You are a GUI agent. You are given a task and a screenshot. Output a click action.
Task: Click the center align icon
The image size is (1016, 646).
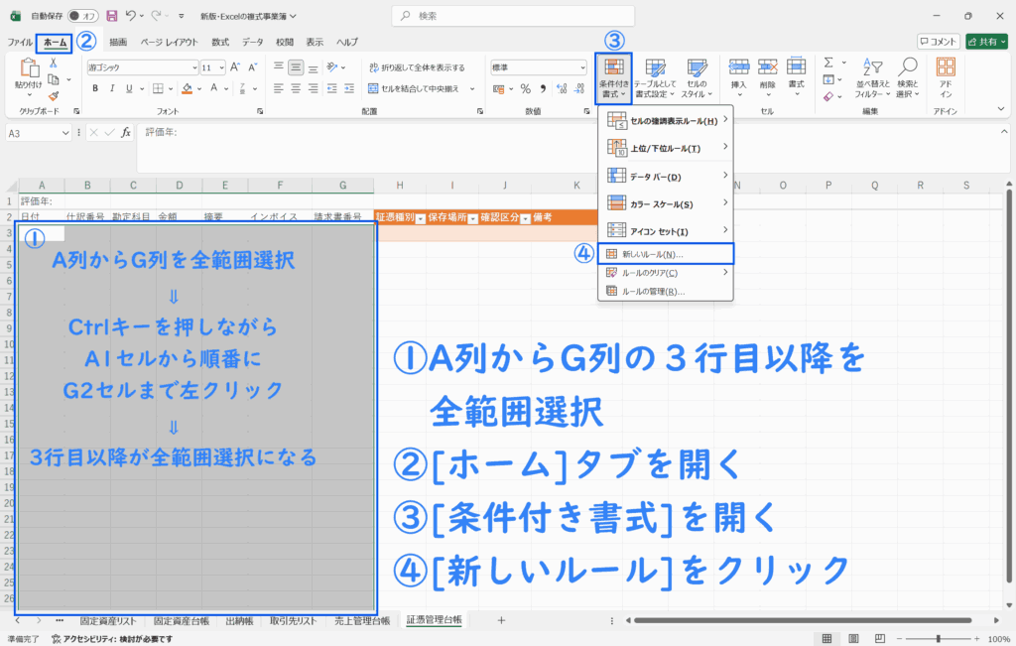[295, 88]
